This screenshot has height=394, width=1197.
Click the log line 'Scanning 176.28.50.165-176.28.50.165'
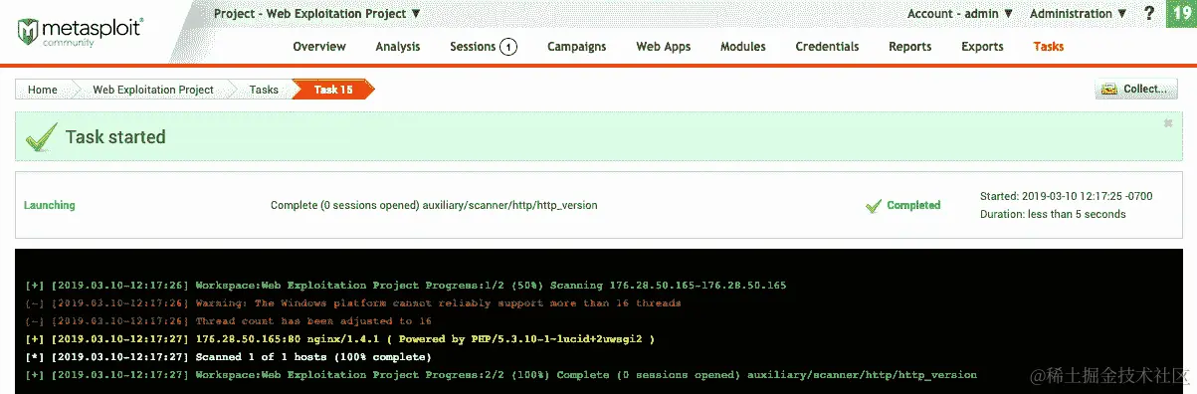(x=406, y=286)
